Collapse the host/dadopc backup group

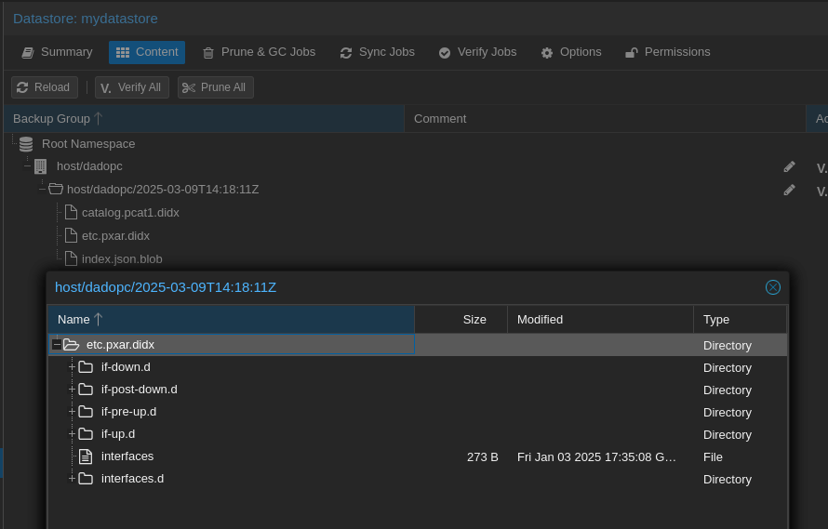point(28,166)
